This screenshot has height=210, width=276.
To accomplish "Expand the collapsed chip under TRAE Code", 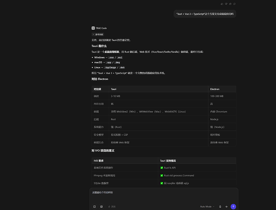I will point(98,34).
